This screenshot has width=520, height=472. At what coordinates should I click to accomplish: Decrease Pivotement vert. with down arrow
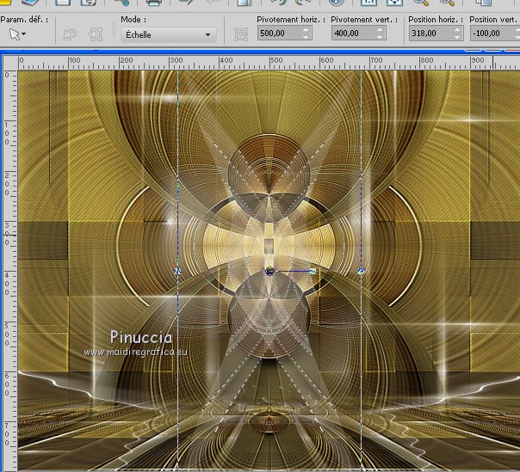click(380, 38)
